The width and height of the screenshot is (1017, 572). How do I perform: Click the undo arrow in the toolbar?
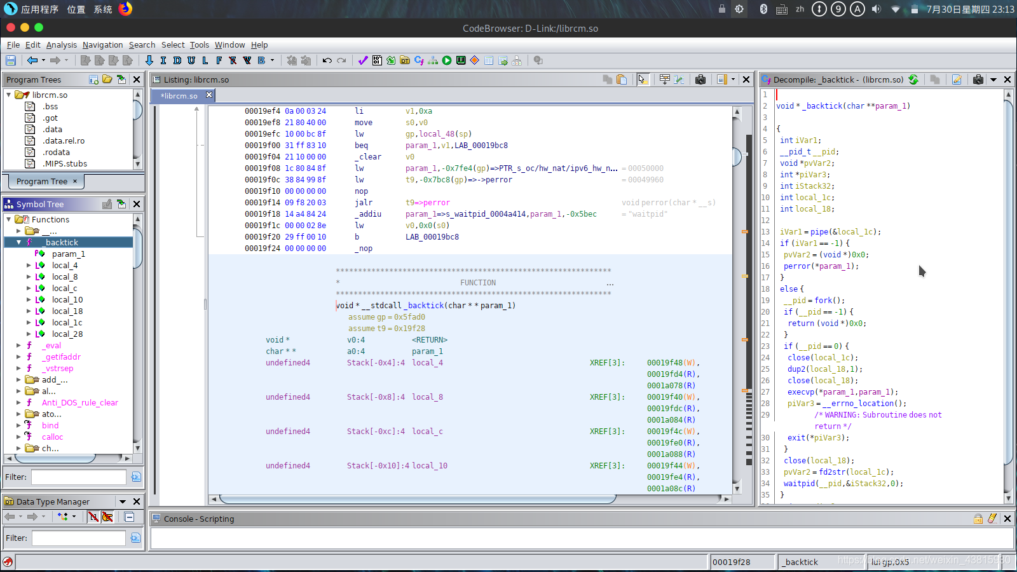coord(327,60)
